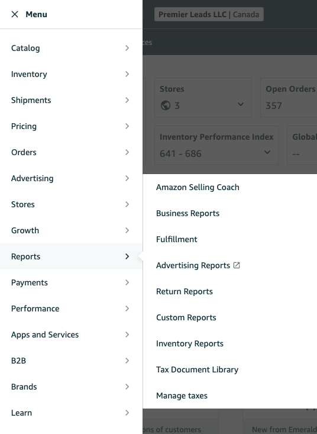
Task: Expand the Growth chevron arrow
Action: coord(127,230)
